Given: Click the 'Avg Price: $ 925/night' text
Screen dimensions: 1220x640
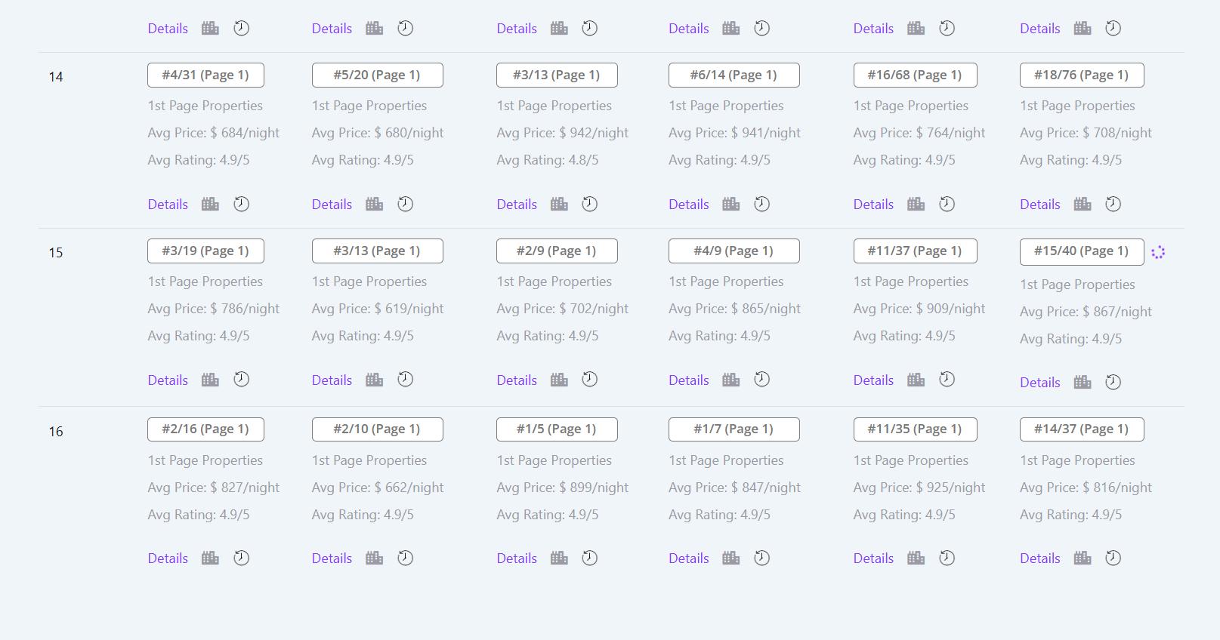Looking at the screenshot, I should [x=919, y=488].
